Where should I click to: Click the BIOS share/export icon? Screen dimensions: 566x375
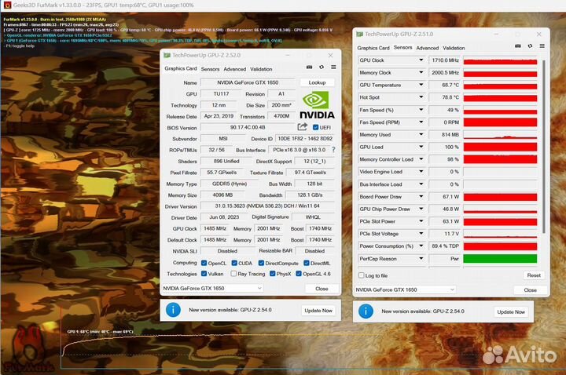[x=303, y=127]
